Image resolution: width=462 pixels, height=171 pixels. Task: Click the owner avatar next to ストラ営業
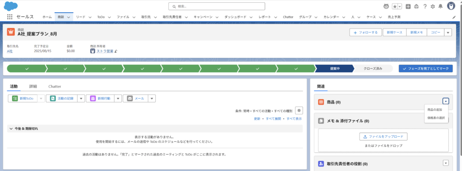pyautogui.click(x=93, y=51)
